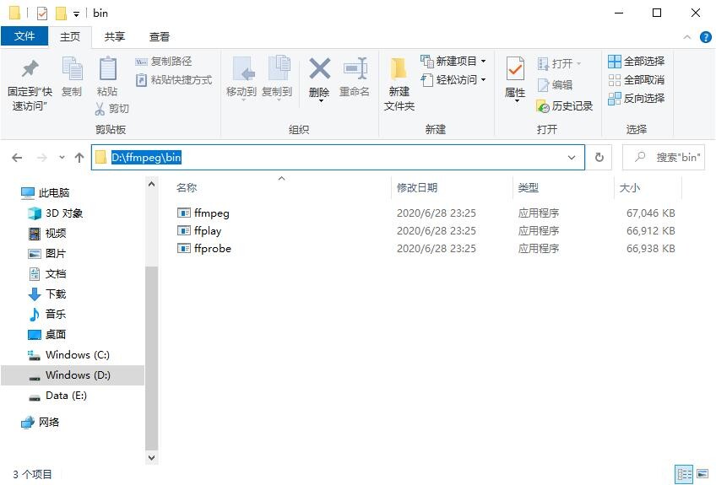Switch to large icons view button
716x485 pixels.
click(702, 474)
